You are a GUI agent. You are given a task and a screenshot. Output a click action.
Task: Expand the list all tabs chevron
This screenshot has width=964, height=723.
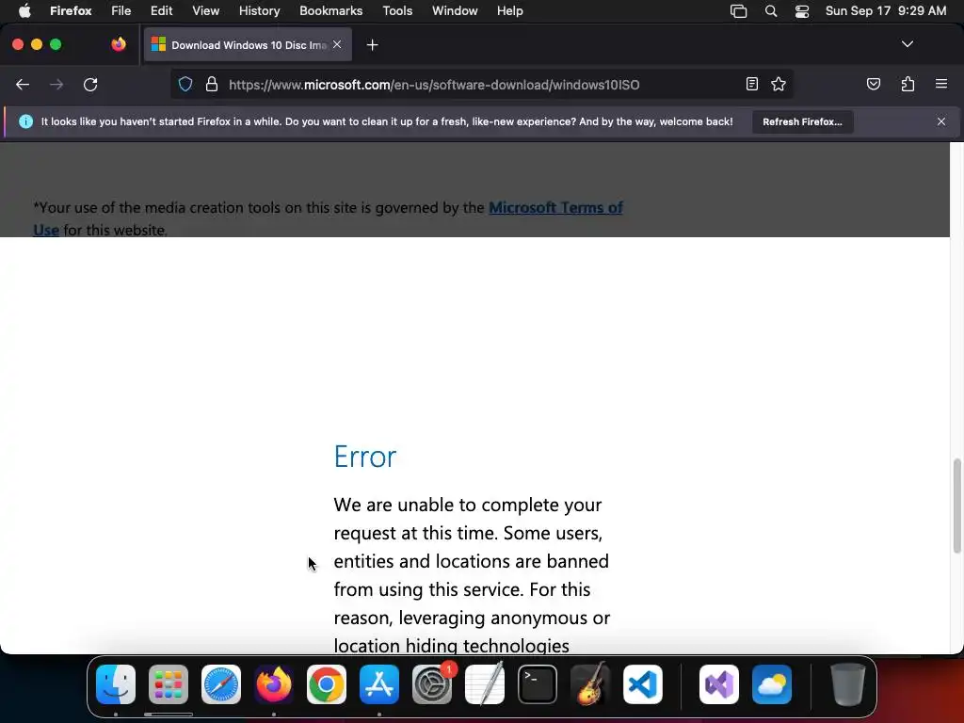(907, 44)
